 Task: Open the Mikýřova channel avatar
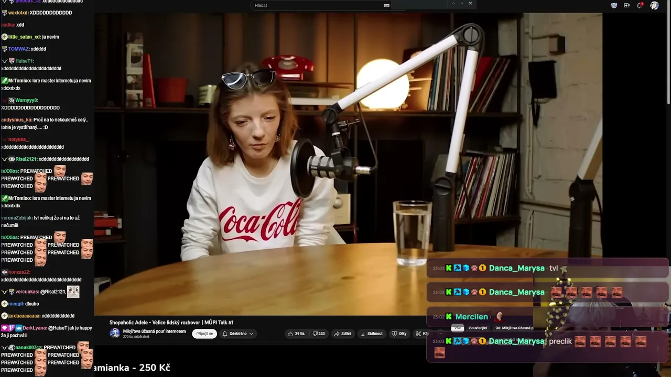(114, 333)
